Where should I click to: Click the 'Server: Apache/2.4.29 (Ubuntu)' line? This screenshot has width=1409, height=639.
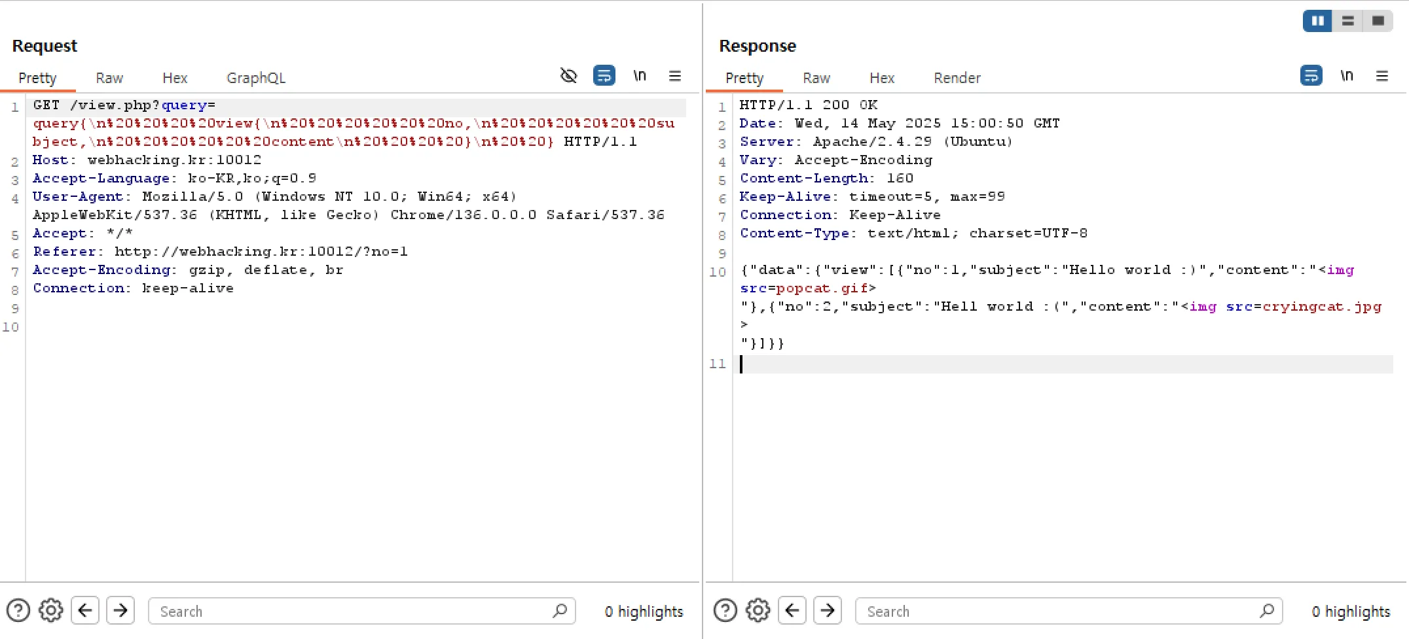coord(876,141)
